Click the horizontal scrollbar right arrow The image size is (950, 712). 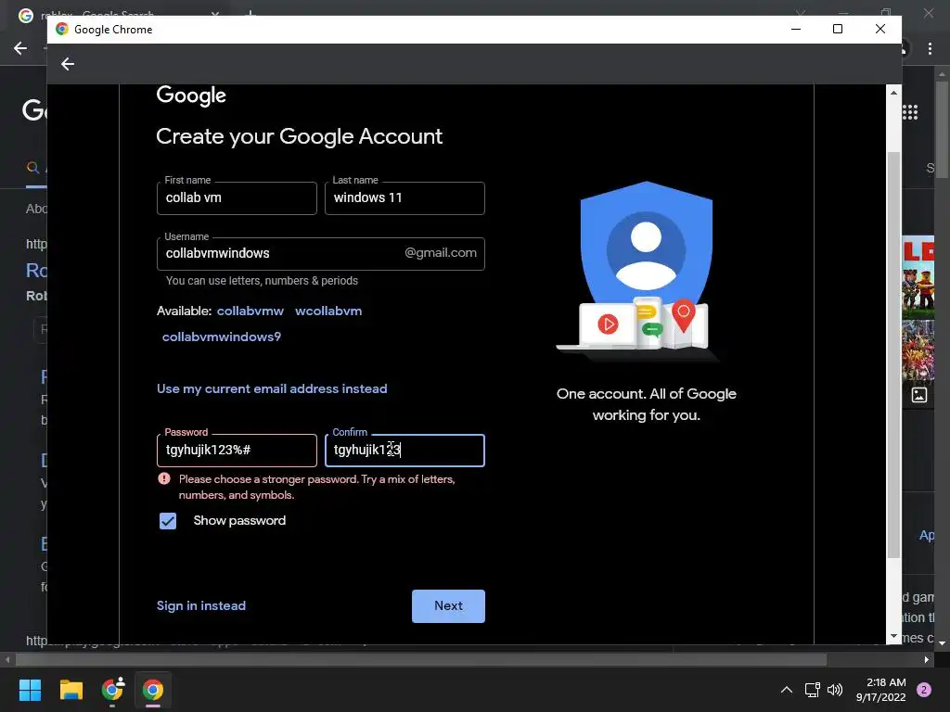(927, 659)
